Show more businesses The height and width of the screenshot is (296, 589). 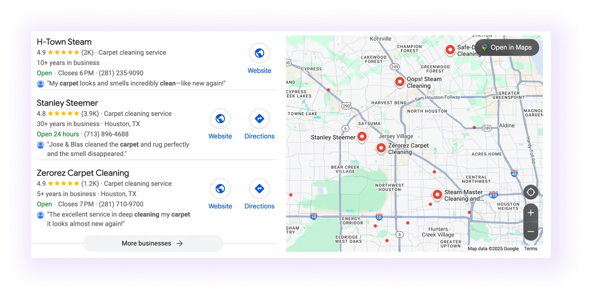tap(153, 243)
